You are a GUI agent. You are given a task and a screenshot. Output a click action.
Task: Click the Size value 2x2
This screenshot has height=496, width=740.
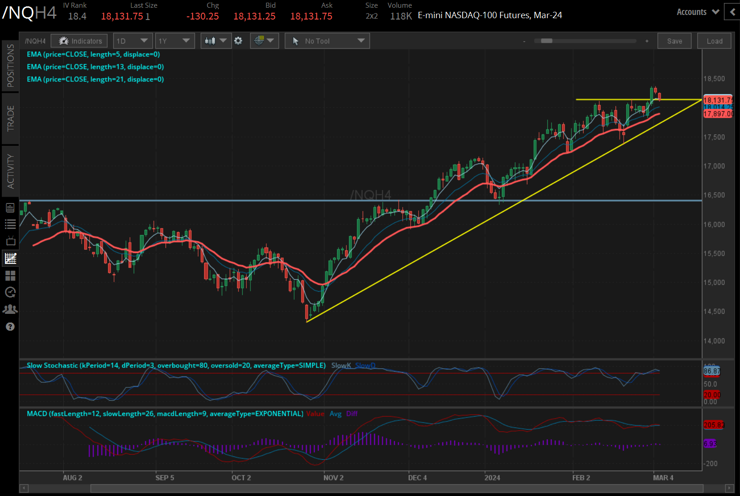372,16
